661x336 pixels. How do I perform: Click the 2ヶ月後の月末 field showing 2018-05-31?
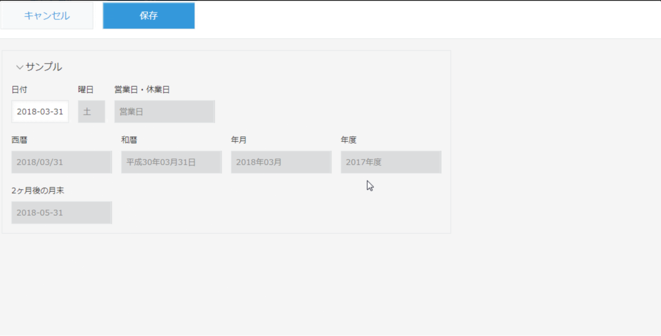(62, 213)
